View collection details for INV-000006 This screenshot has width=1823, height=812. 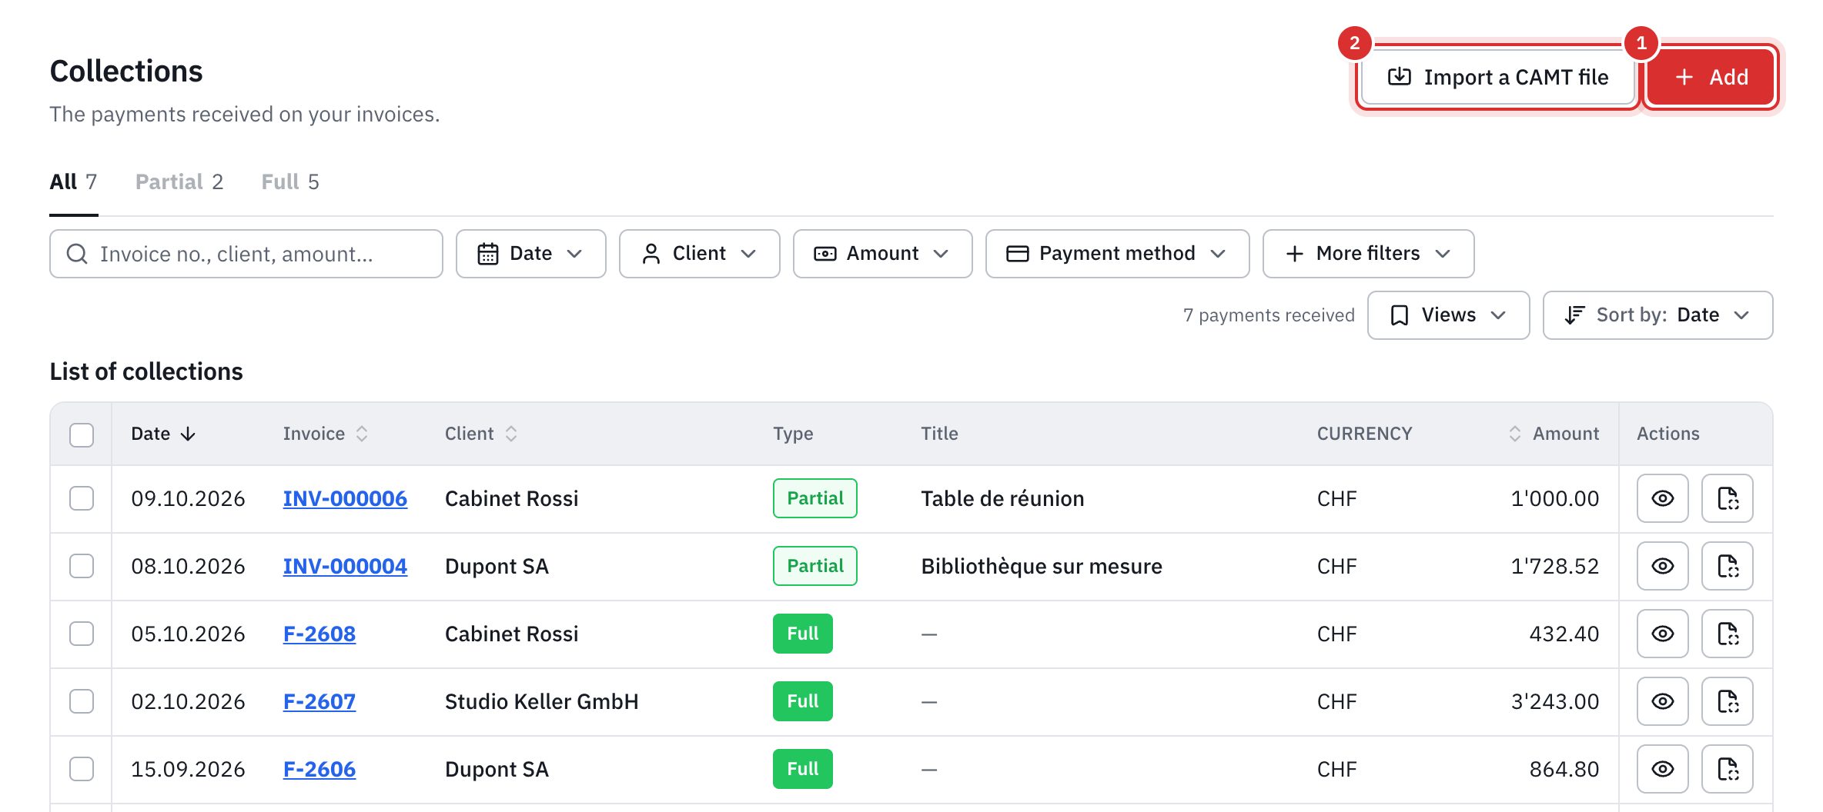(1662, 498)
